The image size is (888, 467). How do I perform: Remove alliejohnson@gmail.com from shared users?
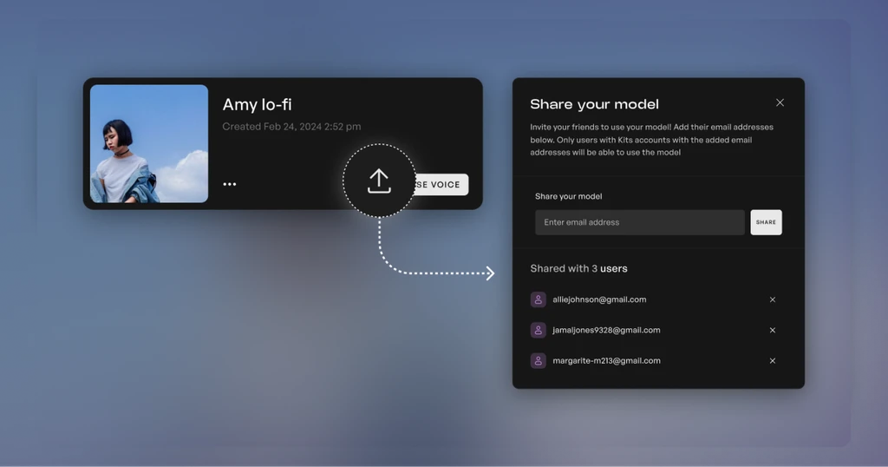773,299
